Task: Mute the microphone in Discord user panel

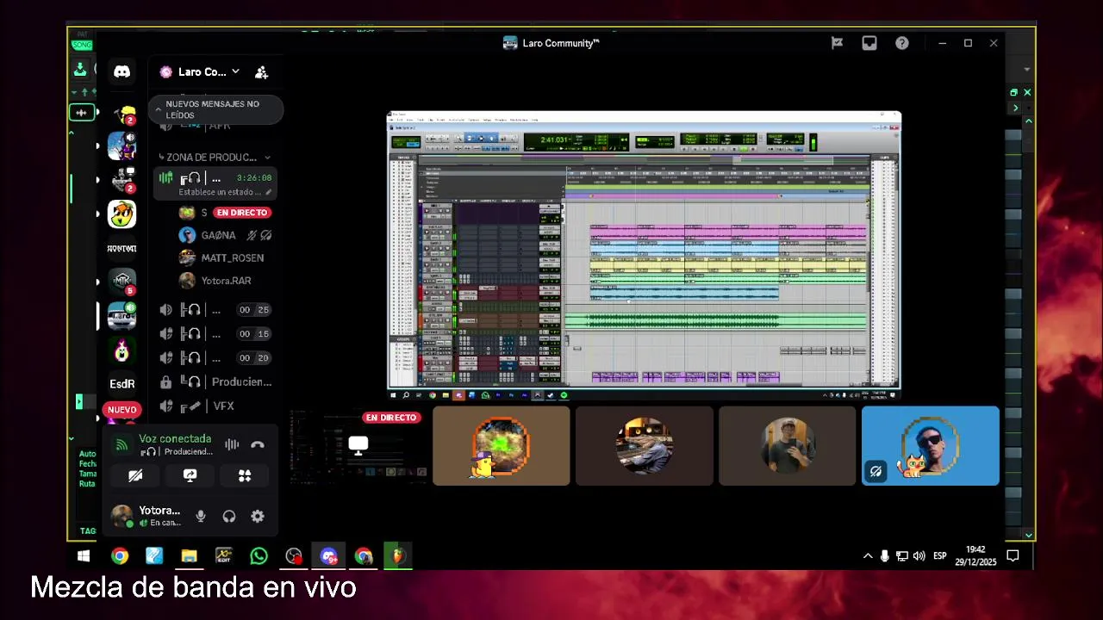Action: tap(200, 516)
